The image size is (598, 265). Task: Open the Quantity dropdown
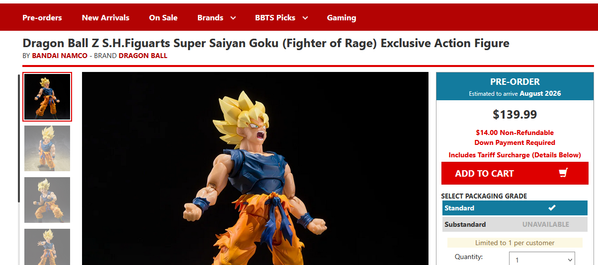pos(542,260)
